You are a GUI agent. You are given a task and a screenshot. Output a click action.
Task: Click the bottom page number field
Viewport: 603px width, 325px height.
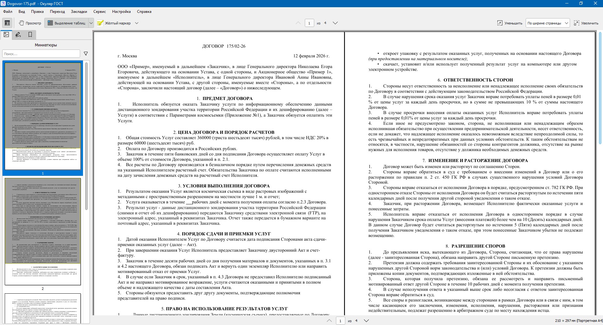(340, 321)
